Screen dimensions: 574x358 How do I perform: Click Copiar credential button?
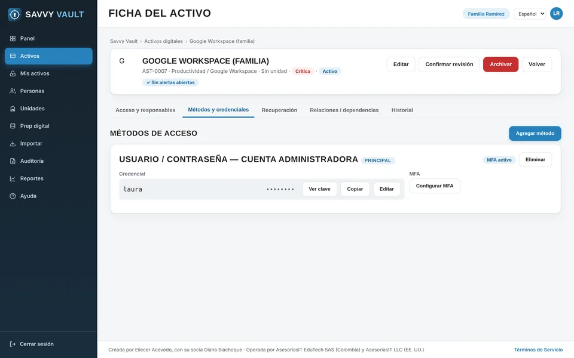click(355, 189)
